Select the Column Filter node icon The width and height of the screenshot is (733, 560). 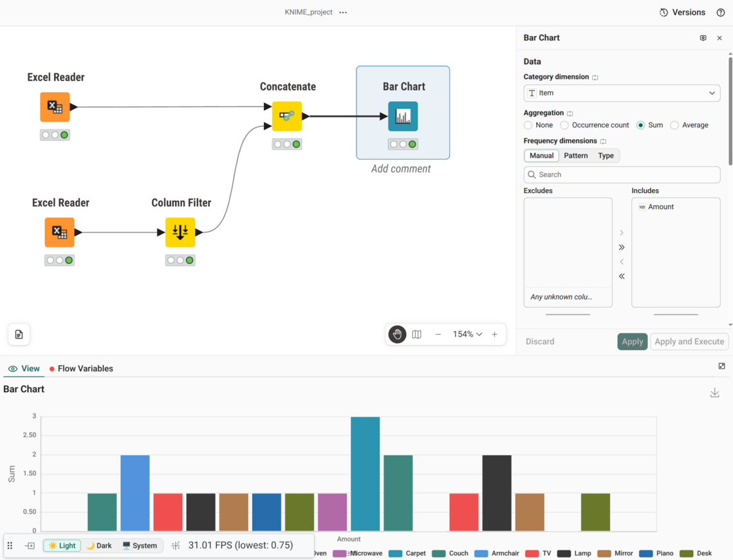(x=180, y=232)
